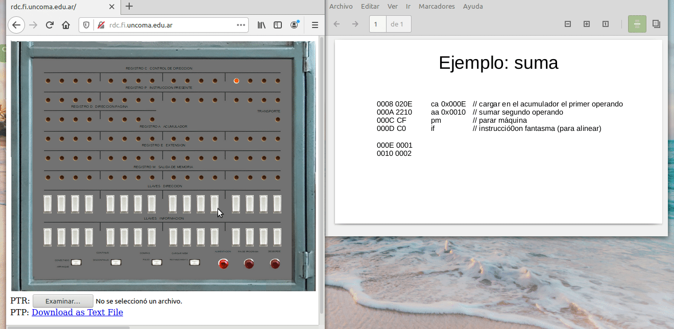
Task: Zoom in the PDF document
Action: (x=587, y=24)
